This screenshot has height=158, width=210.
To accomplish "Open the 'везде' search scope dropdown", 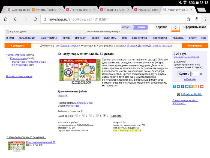I will coord(127,27).
